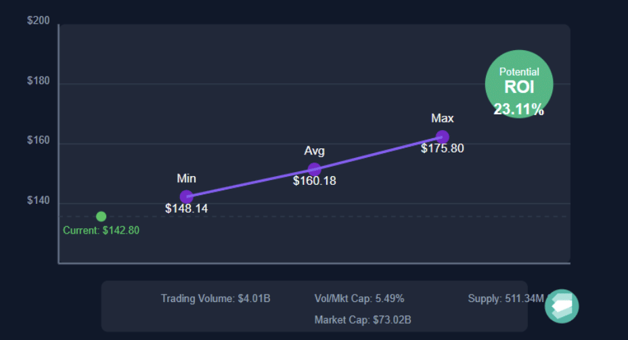The image size is (628, 340).
Task: Click the $148.14 minimum price label
Action: pos(186,209)
